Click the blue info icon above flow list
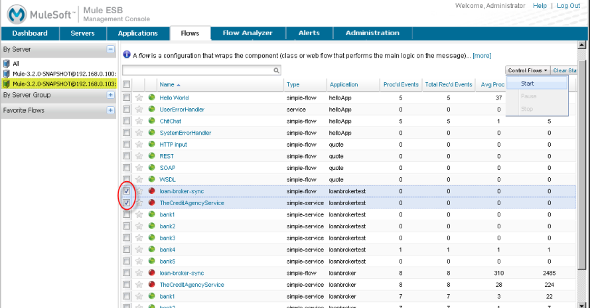 point(127,55)
